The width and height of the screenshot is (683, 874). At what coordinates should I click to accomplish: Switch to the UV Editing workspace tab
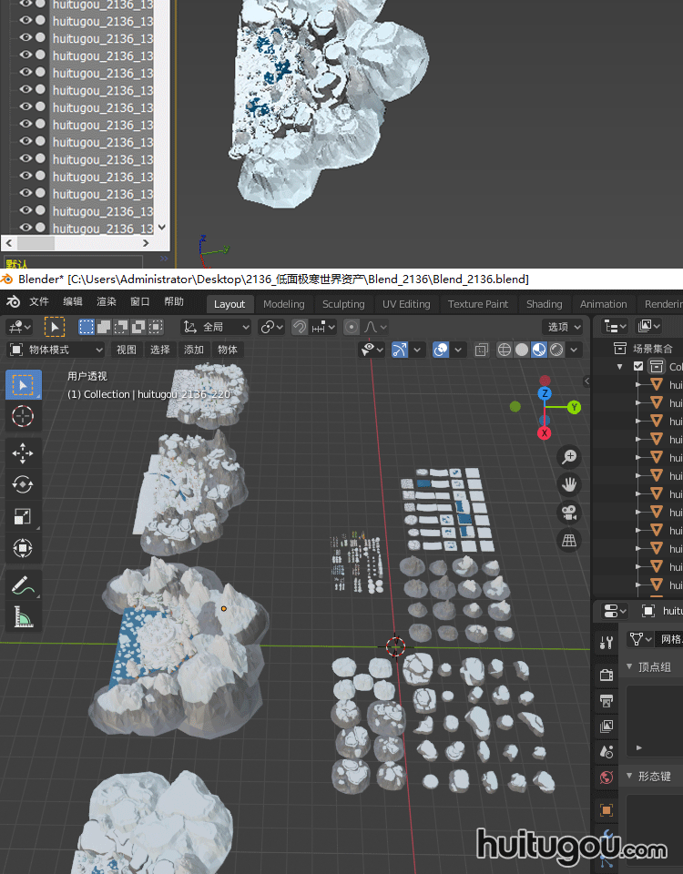click(x=405, y=304)
